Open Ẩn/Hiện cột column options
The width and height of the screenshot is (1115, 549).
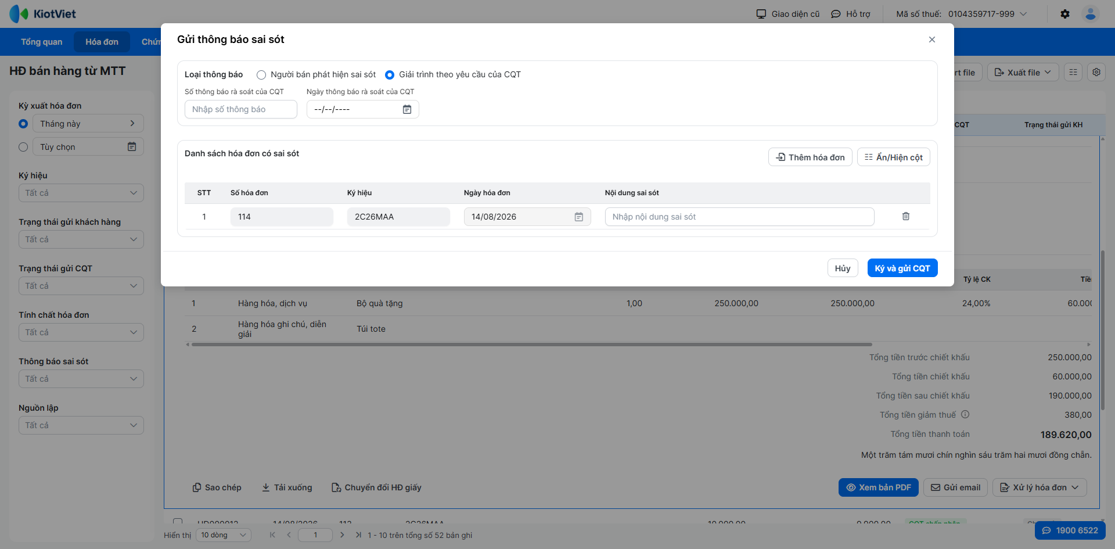point(893,157)
